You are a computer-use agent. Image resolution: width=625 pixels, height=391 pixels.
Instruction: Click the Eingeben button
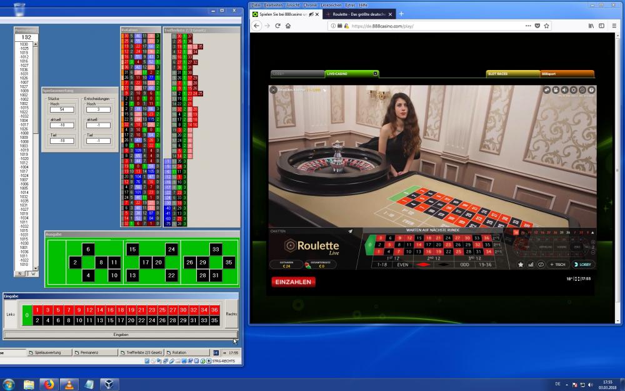(x=121, y=335)
